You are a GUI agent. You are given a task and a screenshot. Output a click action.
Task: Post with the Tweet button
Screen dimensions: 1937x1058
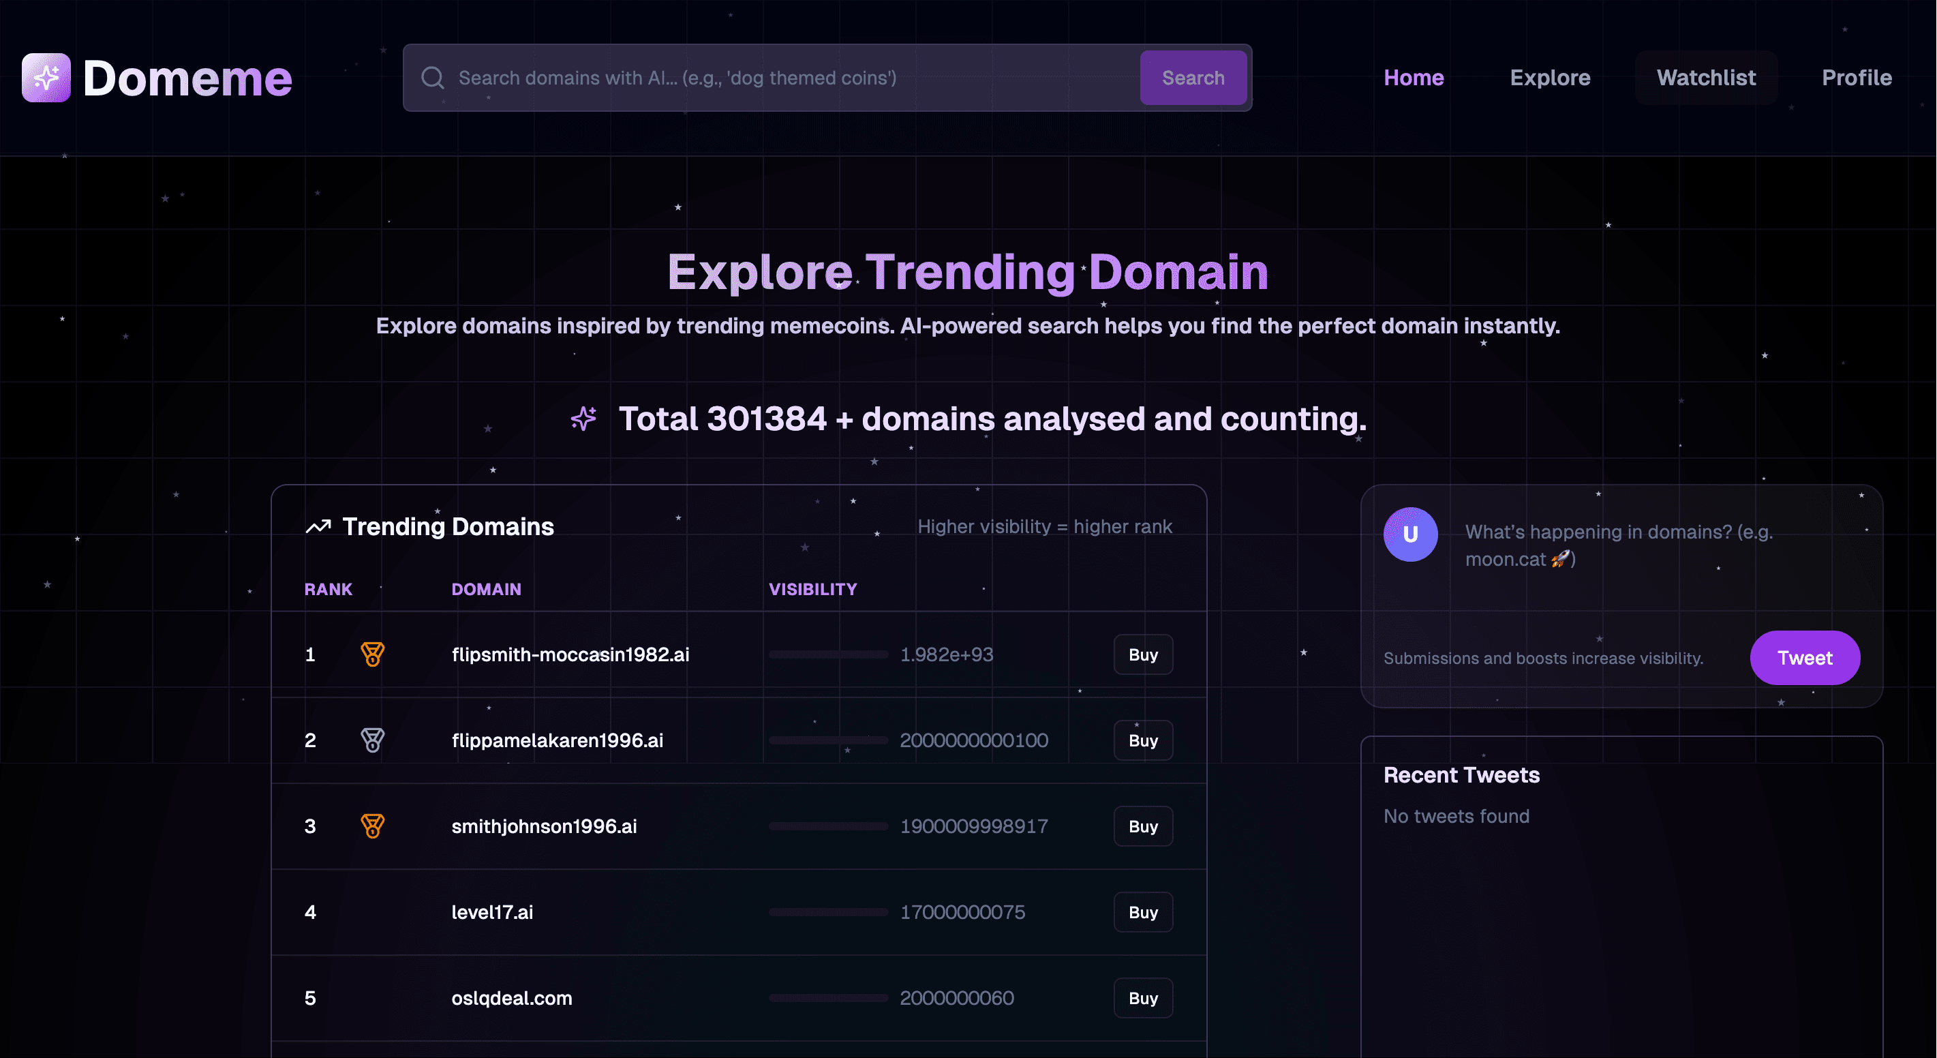tap(1805, 658)
